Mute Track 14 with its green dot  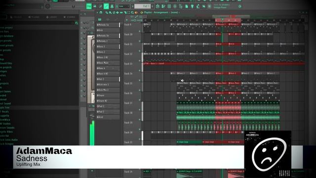tap(139, 80)
